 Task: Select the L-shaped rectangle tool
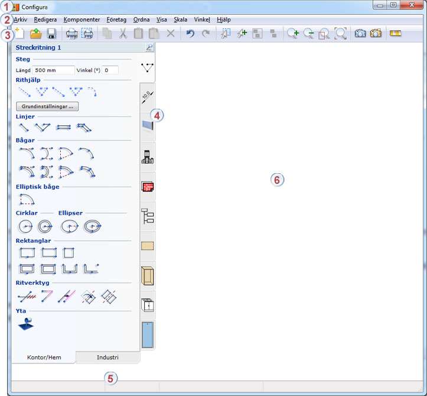[x=91, y=268]
